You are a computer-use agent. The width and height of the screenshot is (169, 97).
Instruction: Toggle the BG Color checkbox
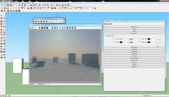(114, 42)
